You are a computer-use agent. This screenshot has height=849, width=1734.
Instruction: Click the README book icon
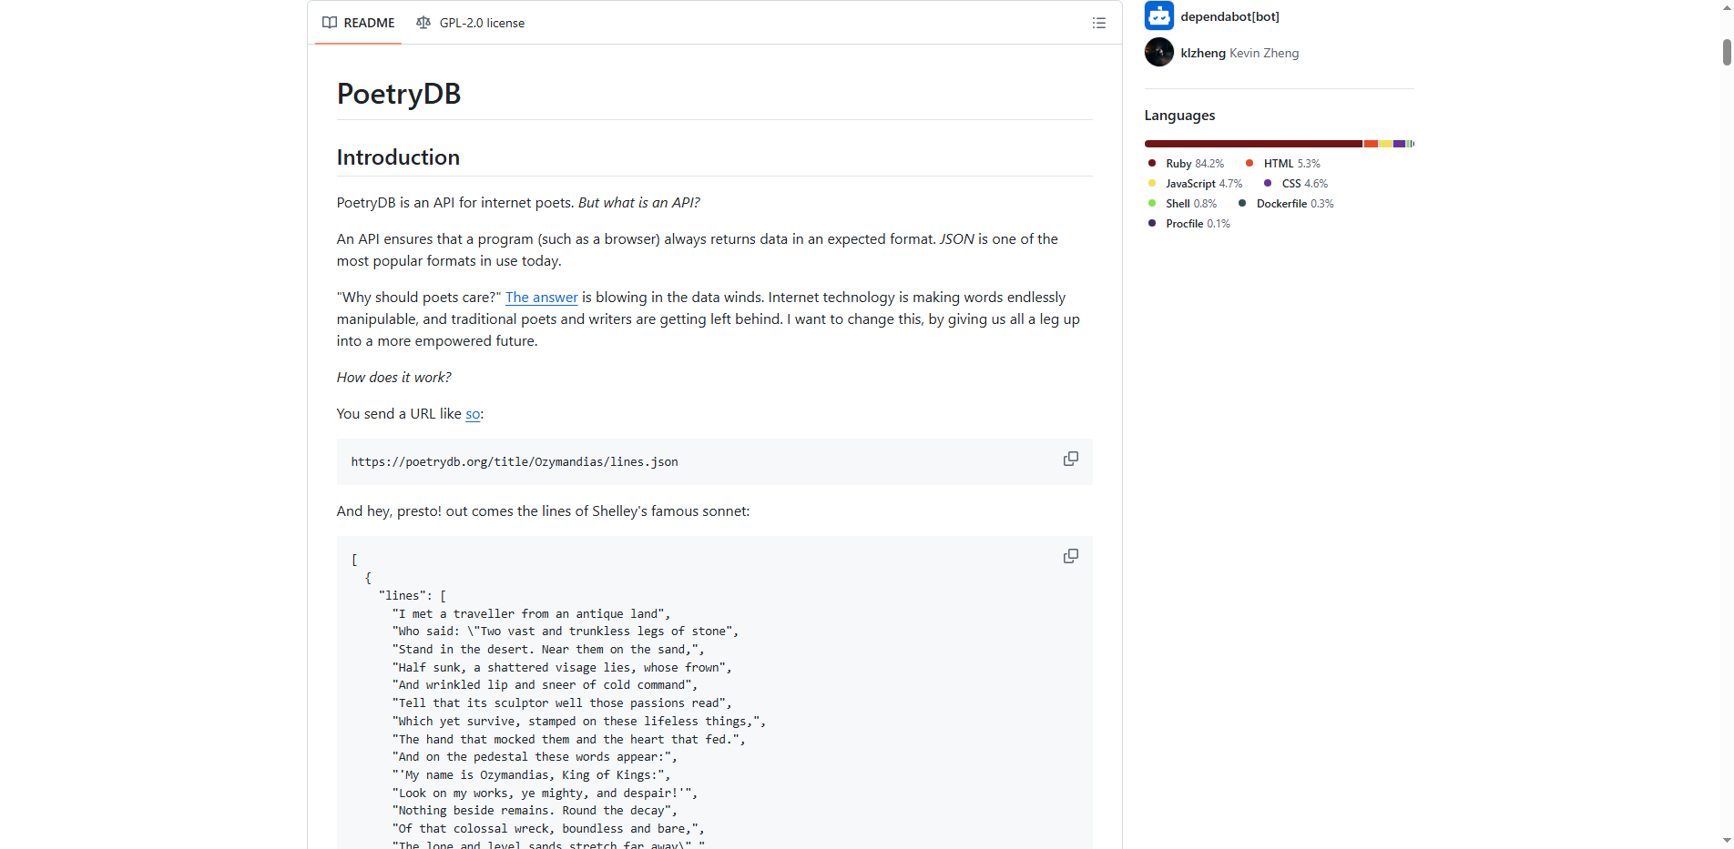(x=329, y=22)
